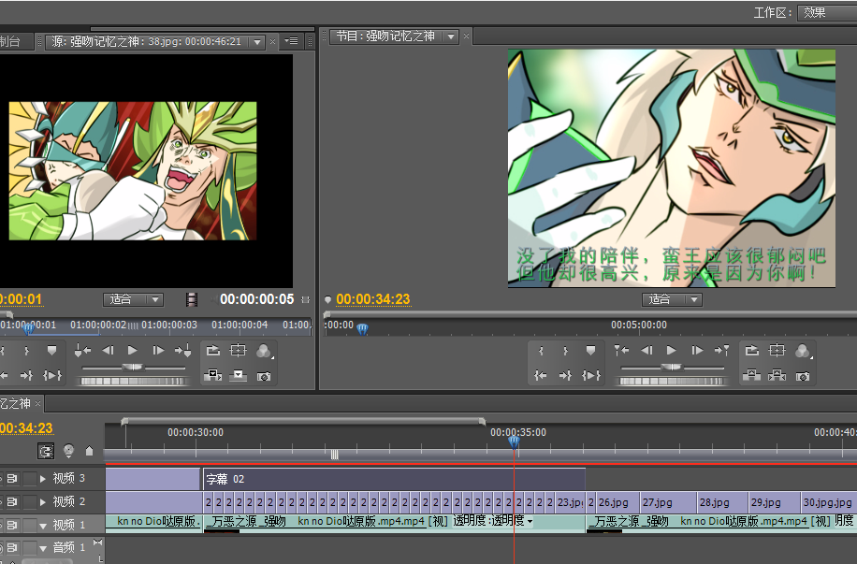Insert source clip into the sequence
Viewport: 857px width, 564px height.
point(212,375)
